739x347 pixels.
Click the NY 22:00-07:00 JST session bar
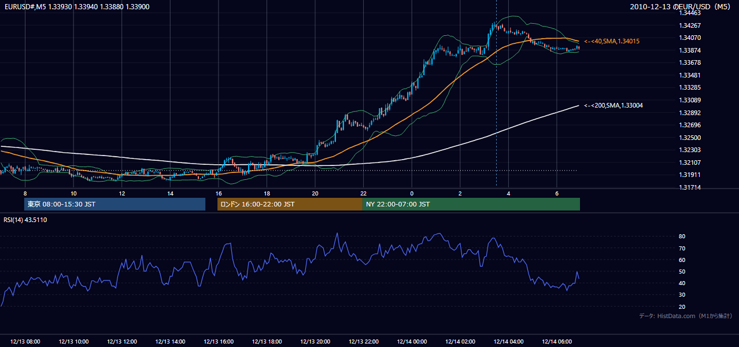[x=471, y=204]
